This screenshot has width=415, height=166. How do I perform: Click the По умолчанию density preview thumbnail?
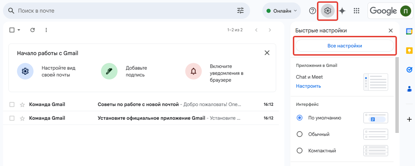coord(376,118)
